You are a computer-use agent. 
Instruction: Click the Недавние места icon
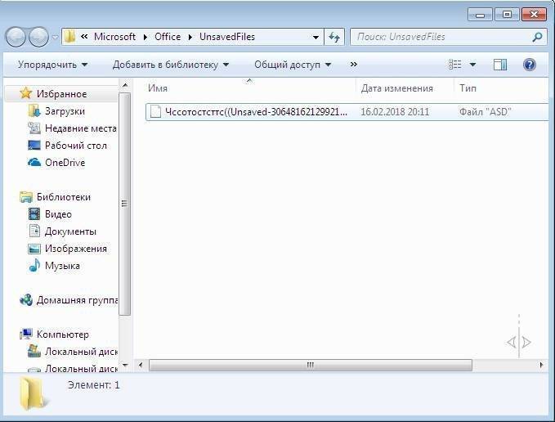tap(34, 128)
